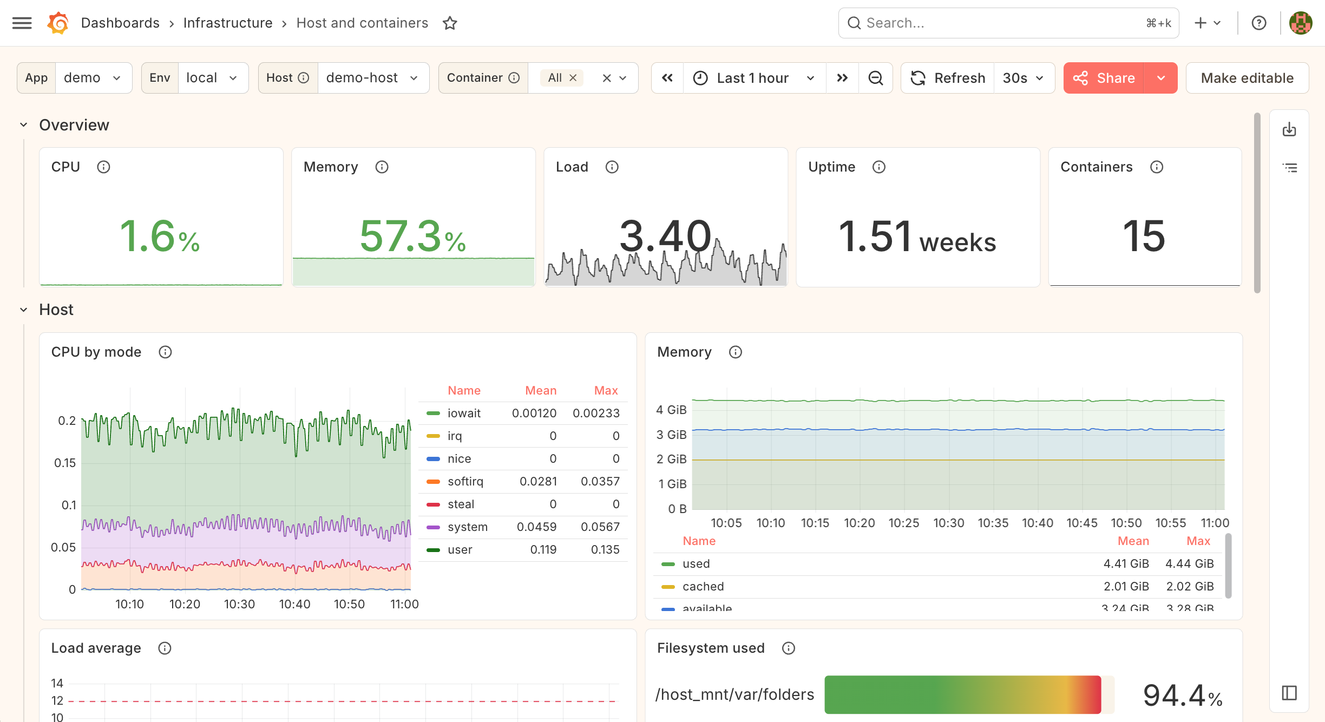Go to Infrastructure breadcrumb
Viewport: 1325px width, 722px height.
[x=228, y=23]
